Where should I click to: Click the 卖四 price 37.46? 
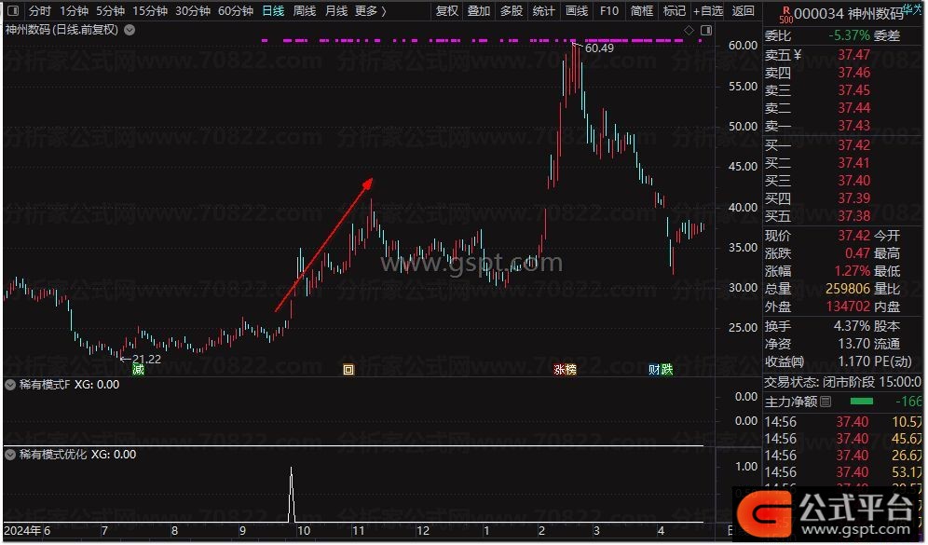point(854,73)
